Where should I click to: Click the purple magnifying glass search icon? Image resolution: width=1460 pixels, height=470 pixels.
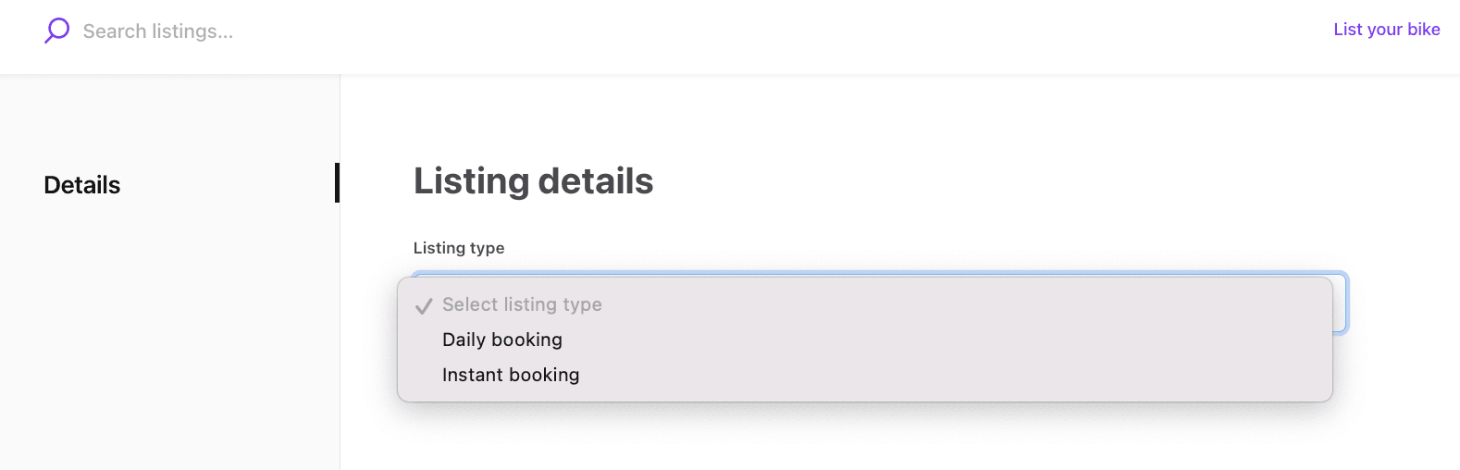[56, 31]
